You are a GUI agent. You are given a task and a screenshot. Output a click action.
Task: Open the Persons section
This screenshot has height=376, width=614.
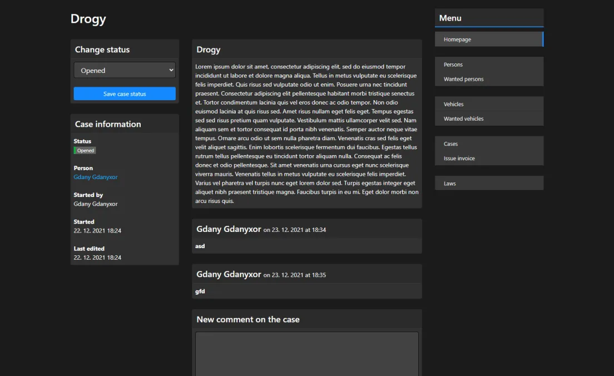point(452,65)
